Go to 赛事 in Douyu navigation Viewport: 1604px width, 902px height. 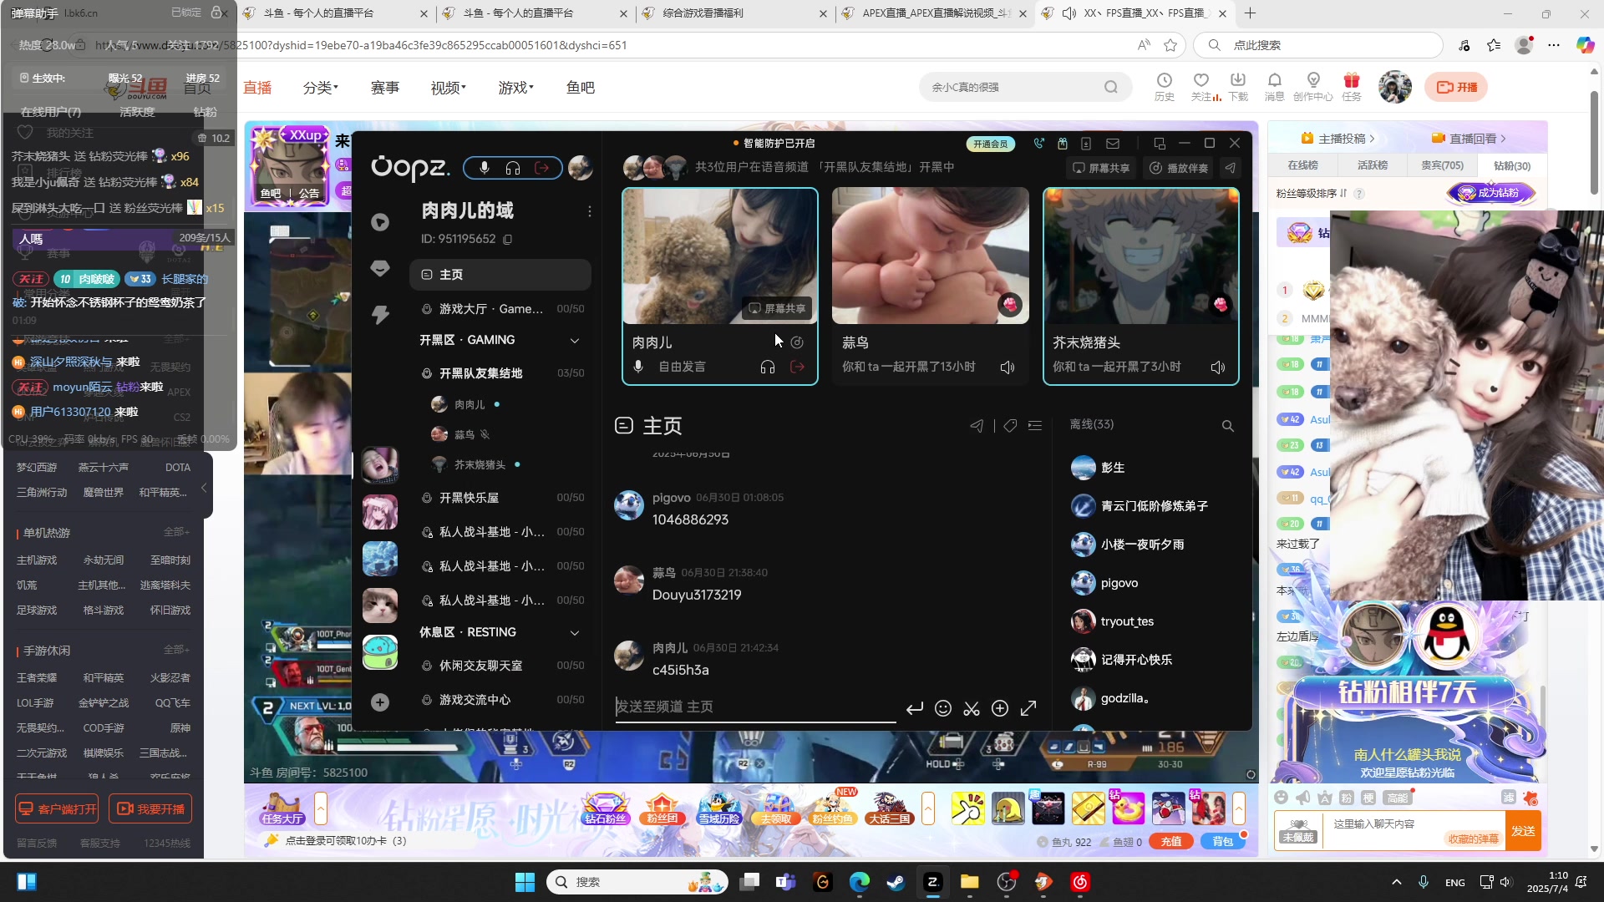385,88
